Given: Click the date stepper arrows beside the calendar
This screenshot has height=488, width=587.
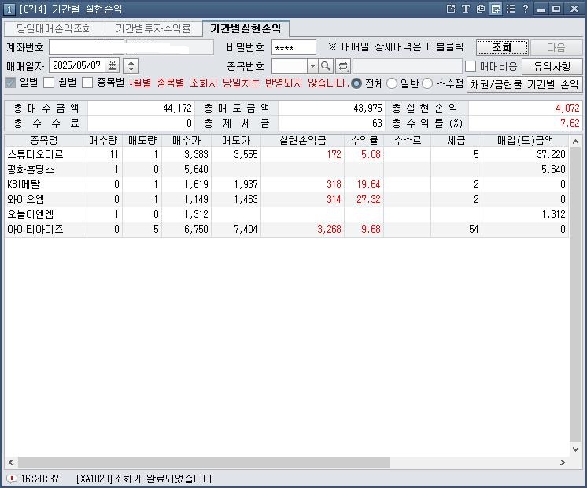Looking at the screenshot, I should pyautogui.click(x=131, y=66).
